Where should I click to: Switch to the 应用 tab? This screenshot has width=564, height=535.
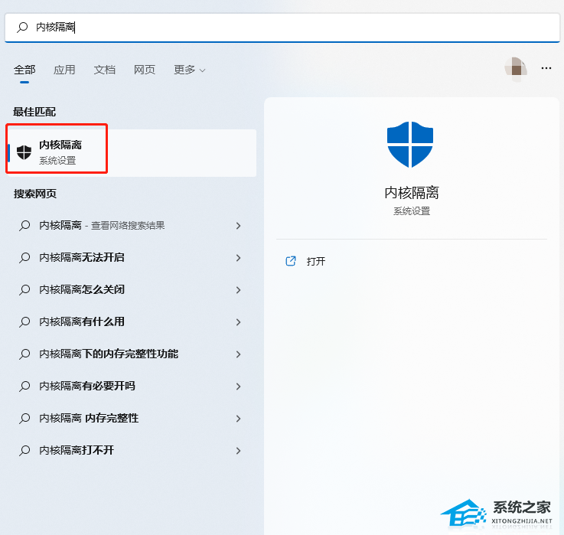click(x=64, y=70)
